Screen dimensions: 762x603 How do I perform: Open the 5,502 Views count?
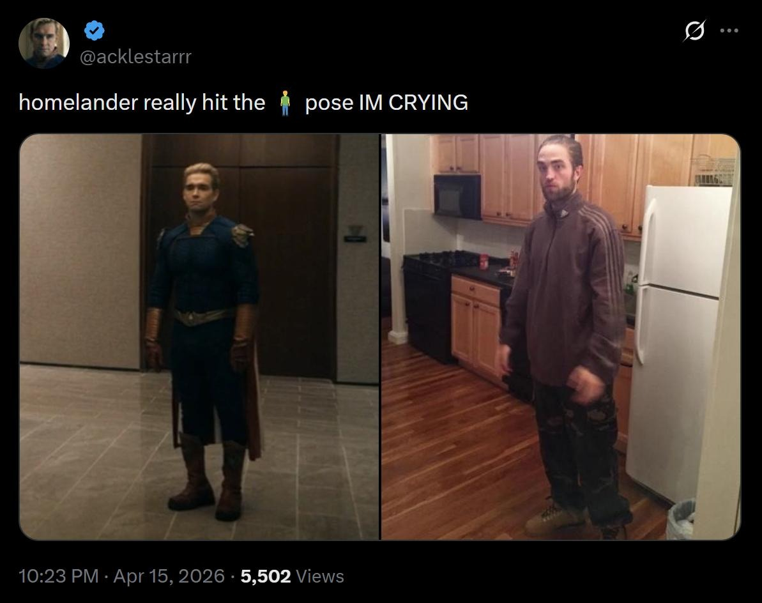(292, 576)
